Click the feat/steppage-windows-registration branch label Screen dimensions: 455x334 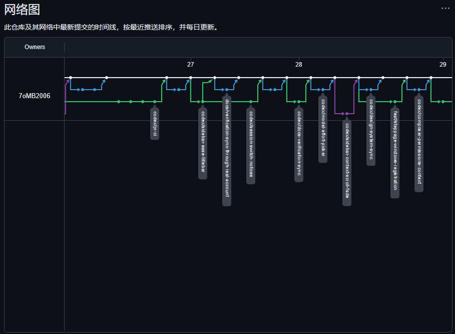(395, 153)
